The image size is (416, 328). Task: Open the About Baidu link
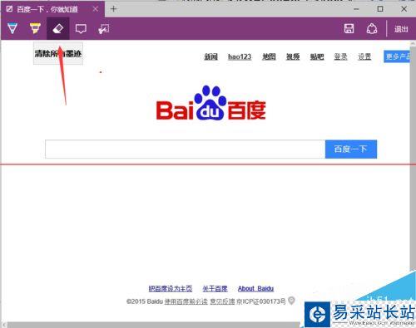tap(255, 289)
